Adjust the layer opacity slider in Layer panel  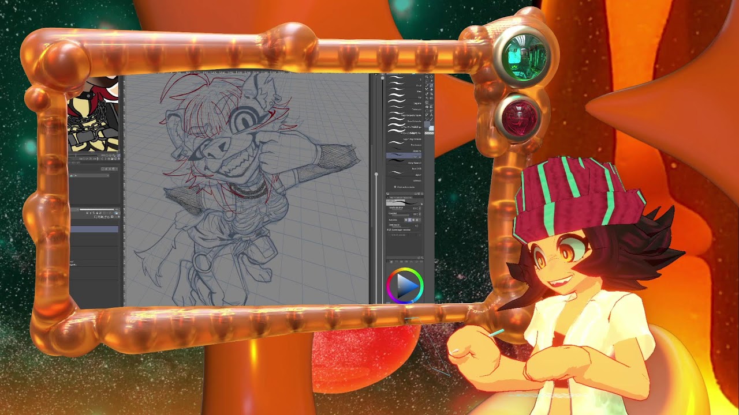coord(97,209)
